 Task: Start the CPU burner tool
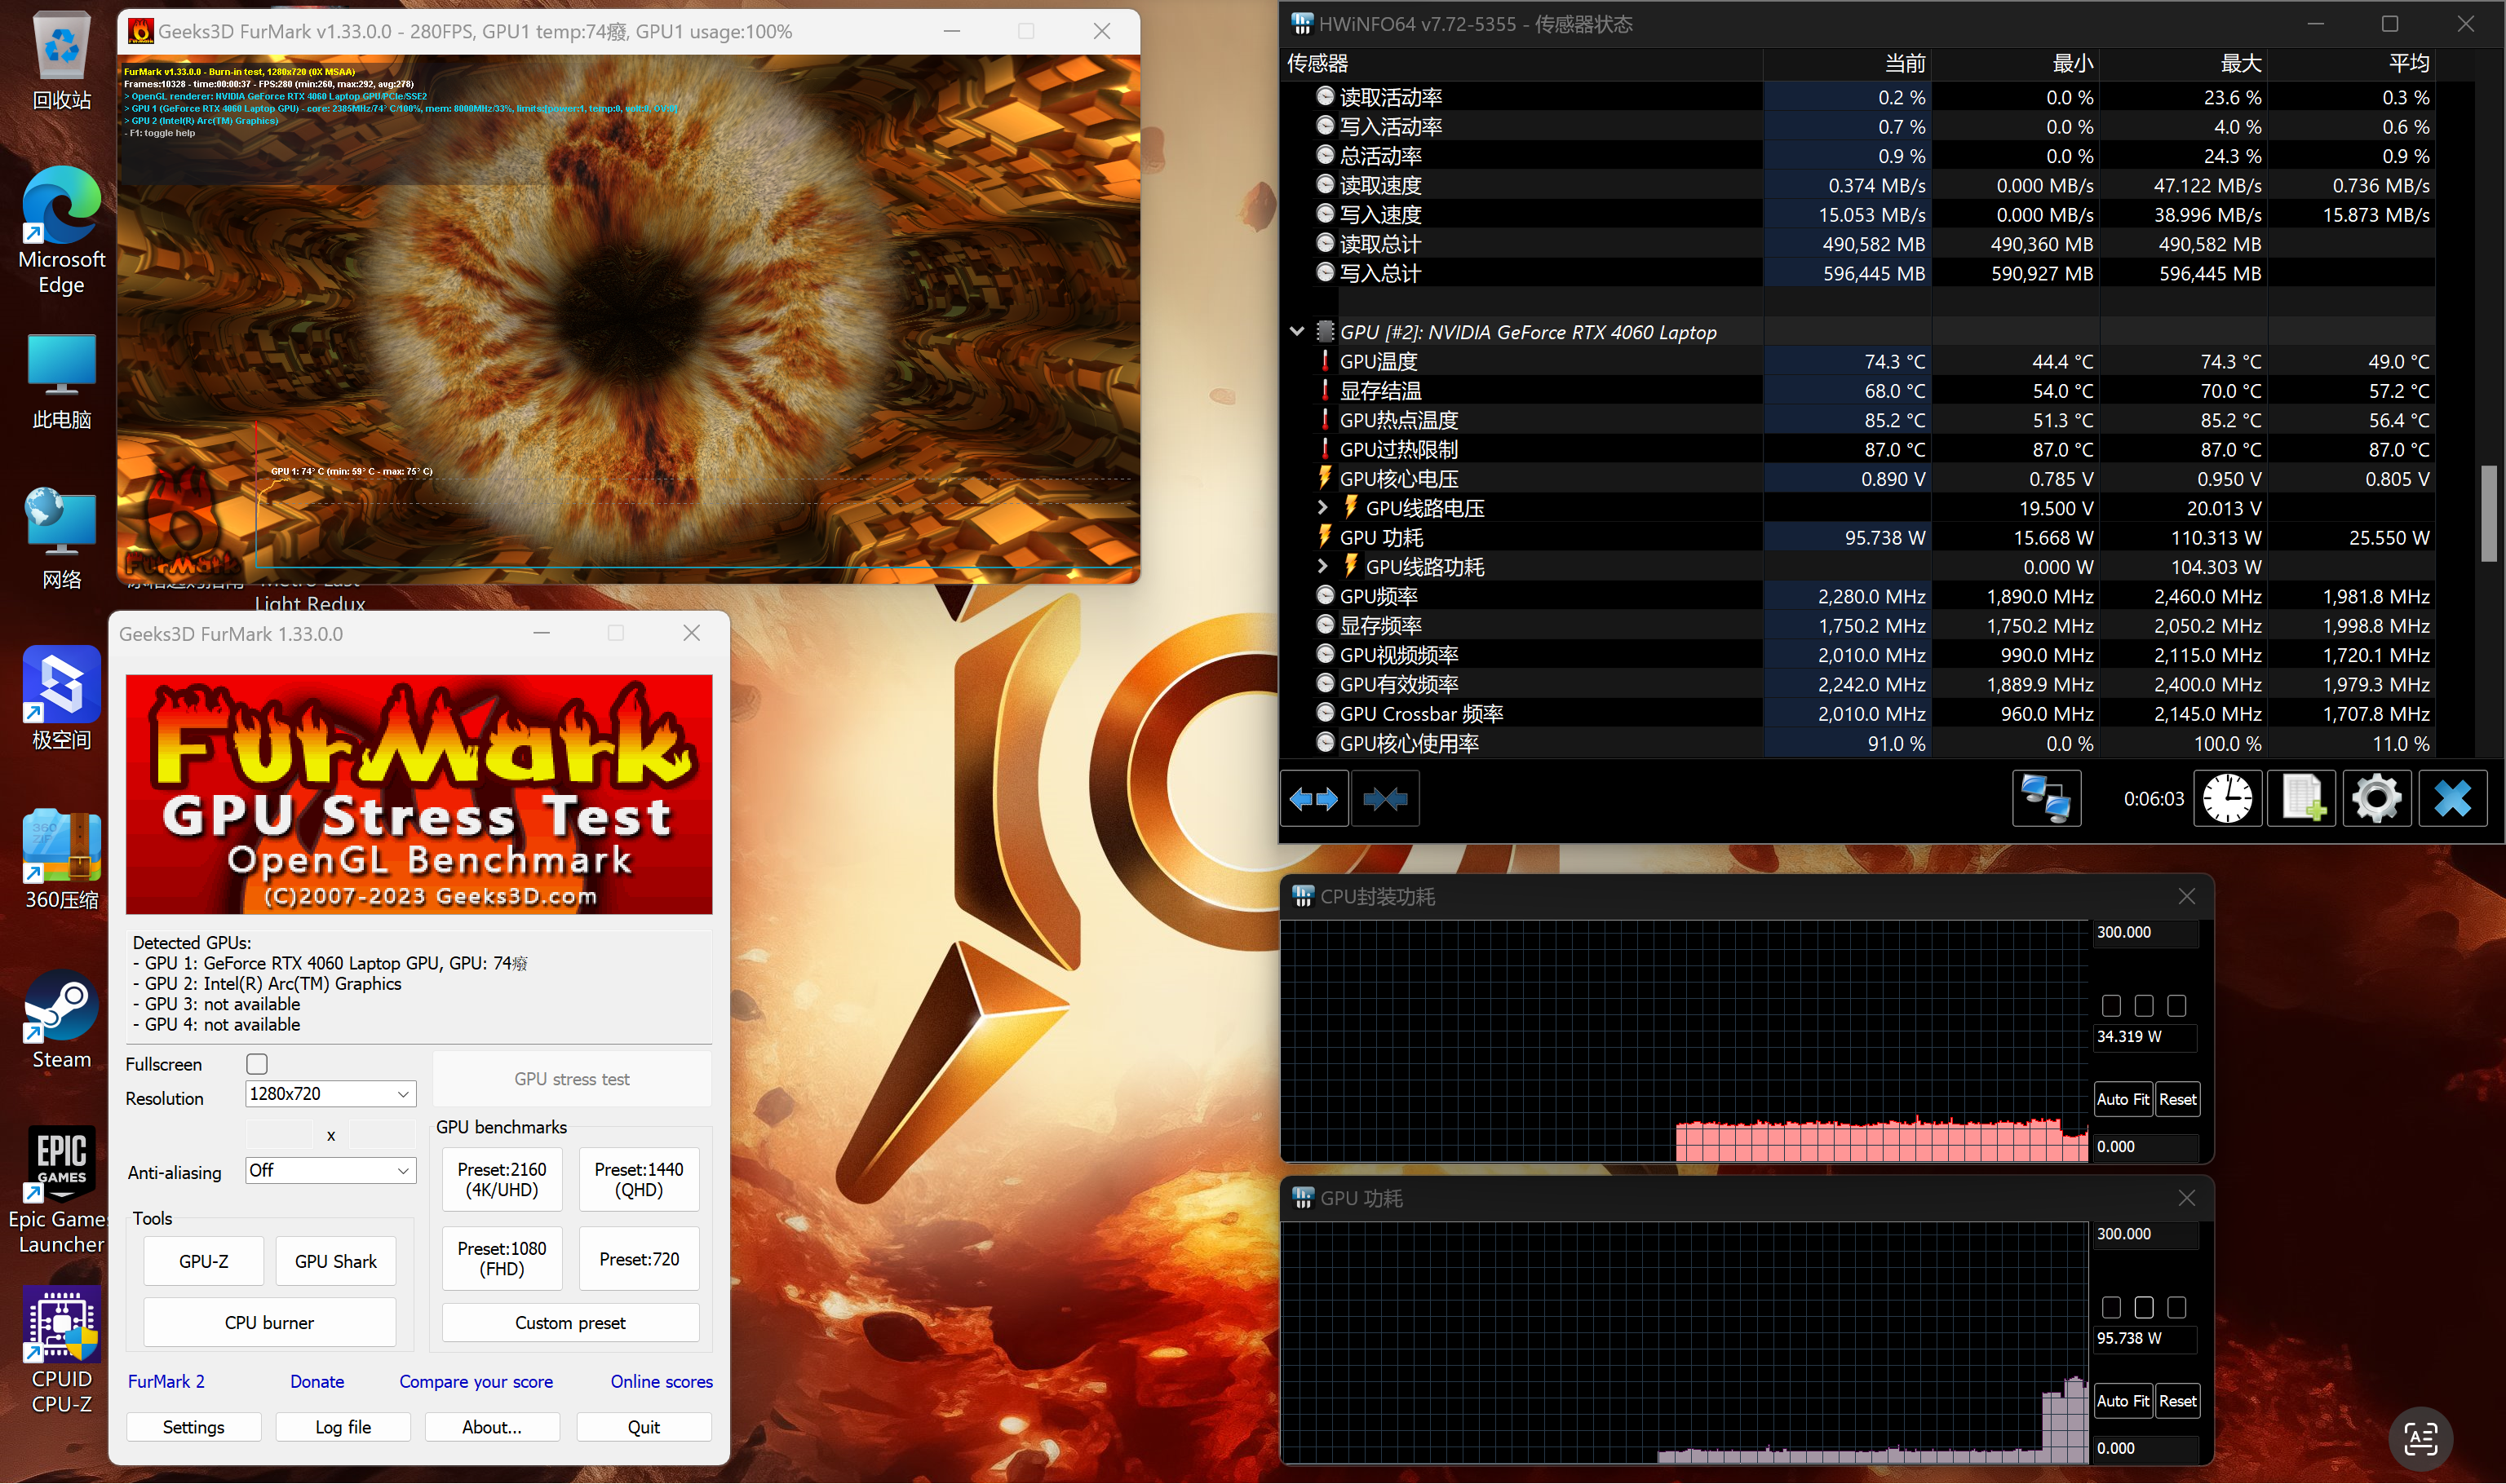269,1323
